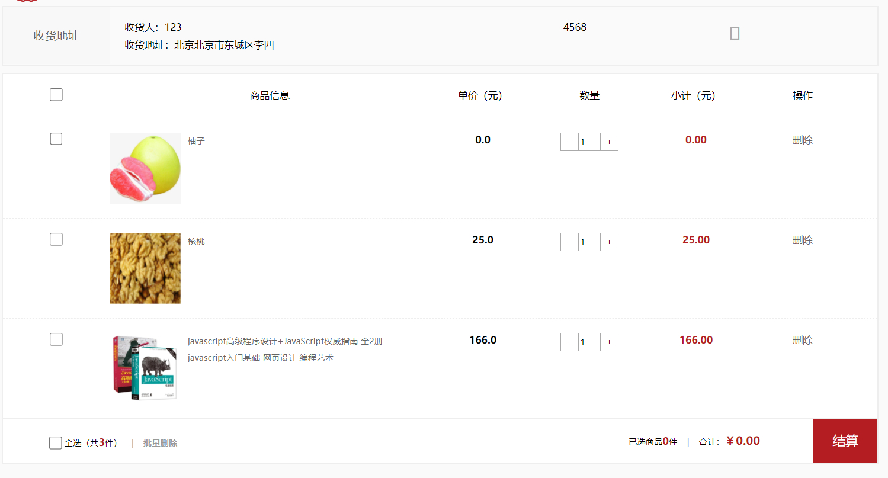Click the edit icon in the address row
Image resolution: width=888 pixels, height=478 pixels.
coord(735,33)
